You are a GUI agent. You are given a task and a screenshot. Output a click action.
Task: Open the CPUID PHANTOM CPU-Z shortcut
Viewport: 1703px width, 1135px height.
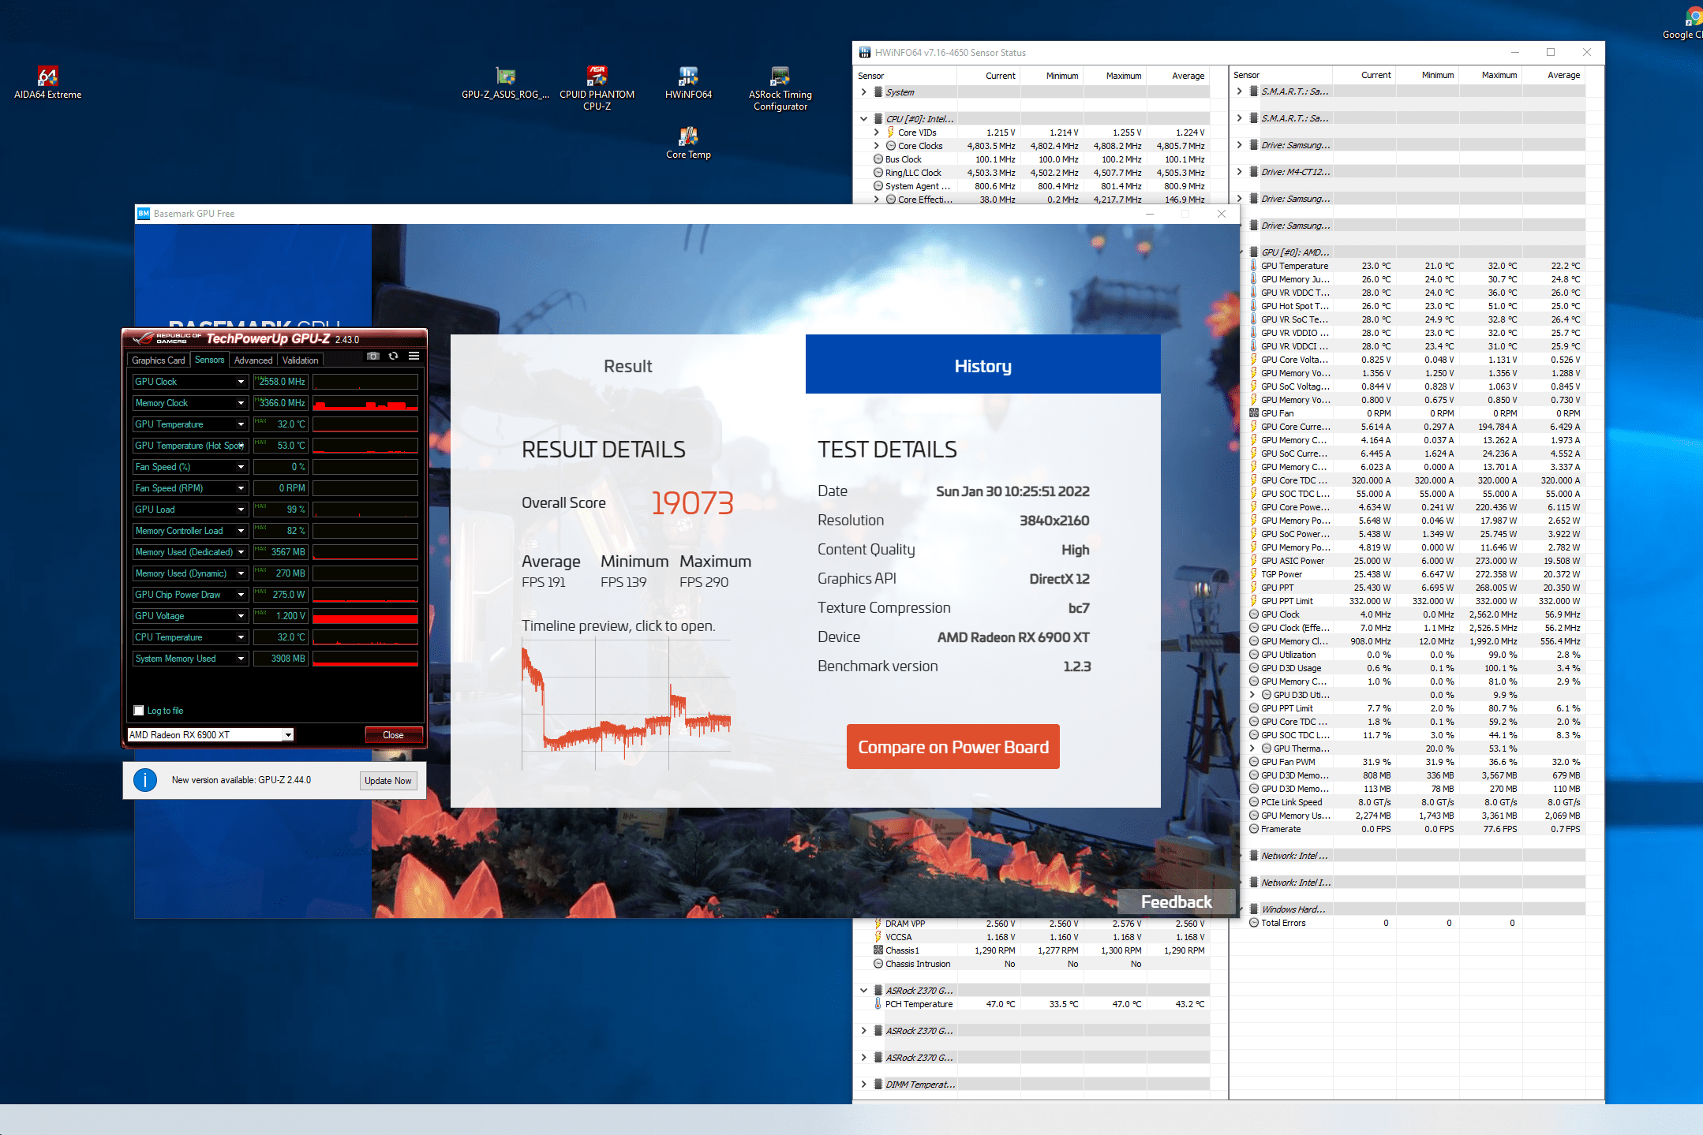click(597, 88)
